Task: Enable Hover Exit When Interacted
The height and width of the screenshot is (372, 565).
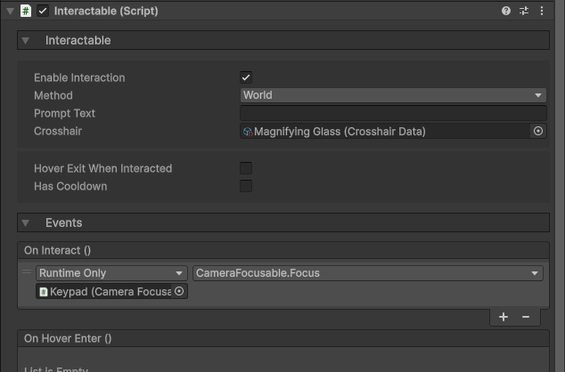Action: pos(246,168)
